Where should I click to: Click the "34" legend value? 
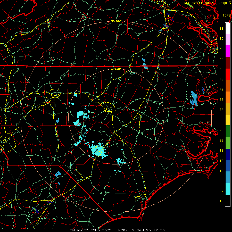point(221,110)
